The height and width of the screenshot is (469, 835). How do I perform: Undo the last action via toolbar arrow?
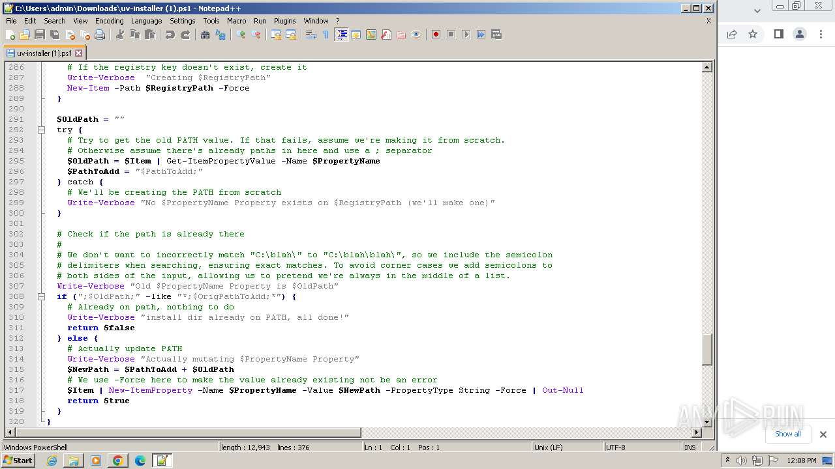click(x=170, y=35)
